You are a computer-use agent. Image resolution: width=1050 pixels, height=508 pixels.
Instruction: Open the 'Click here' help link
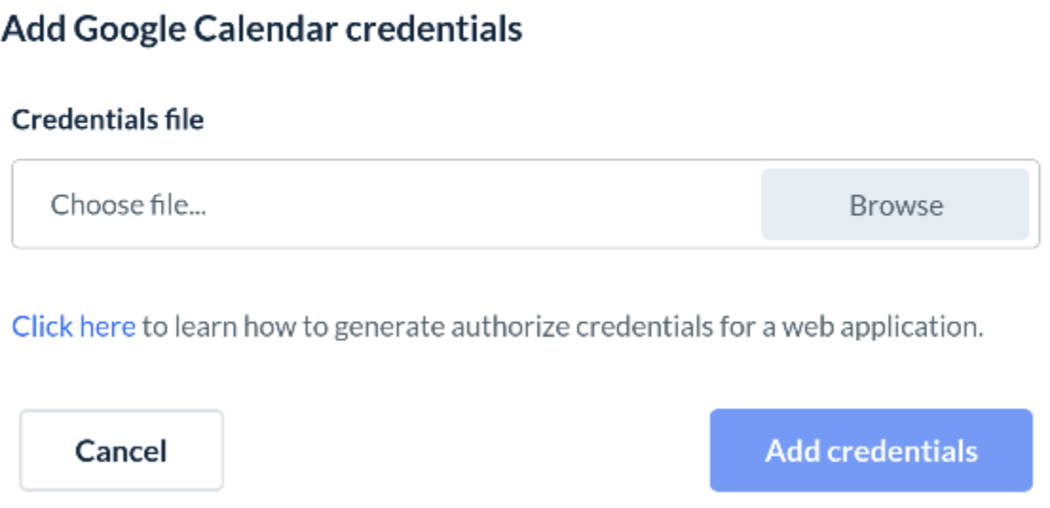pos(73,327)
